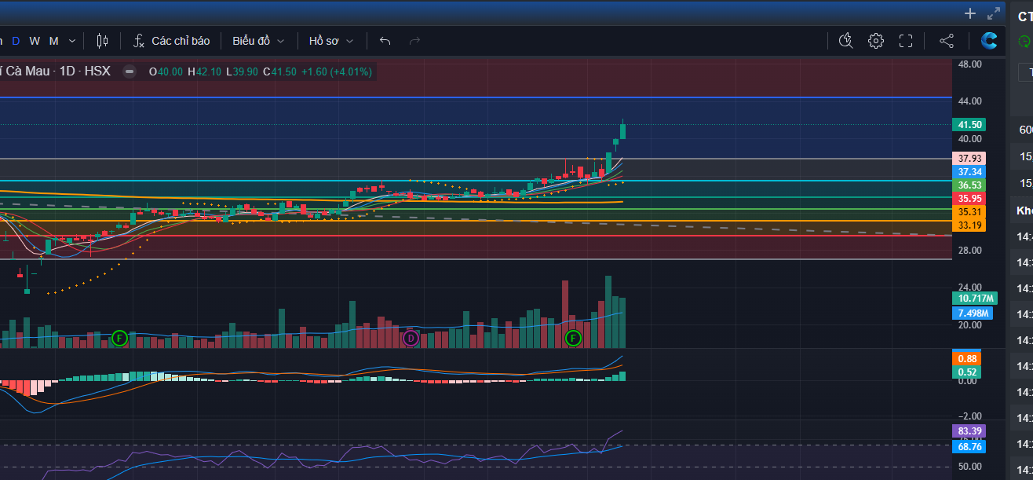
Task: Open chart settings gear
Action: pos(876,41)
